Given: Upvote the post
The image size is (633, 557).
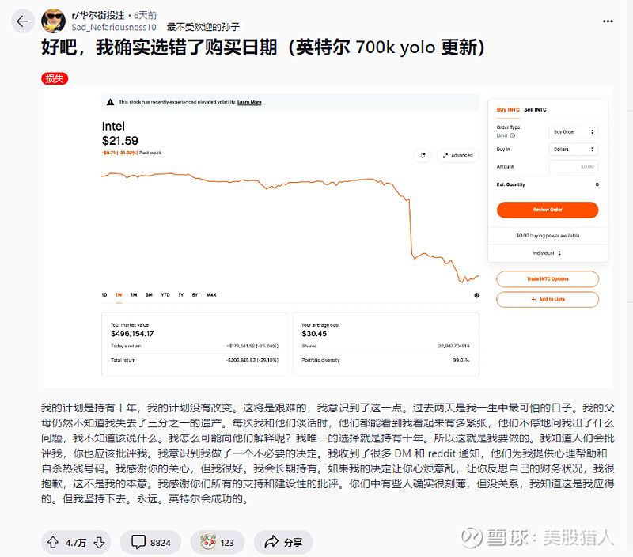Looking at the screenshot, I should (53, 543).
